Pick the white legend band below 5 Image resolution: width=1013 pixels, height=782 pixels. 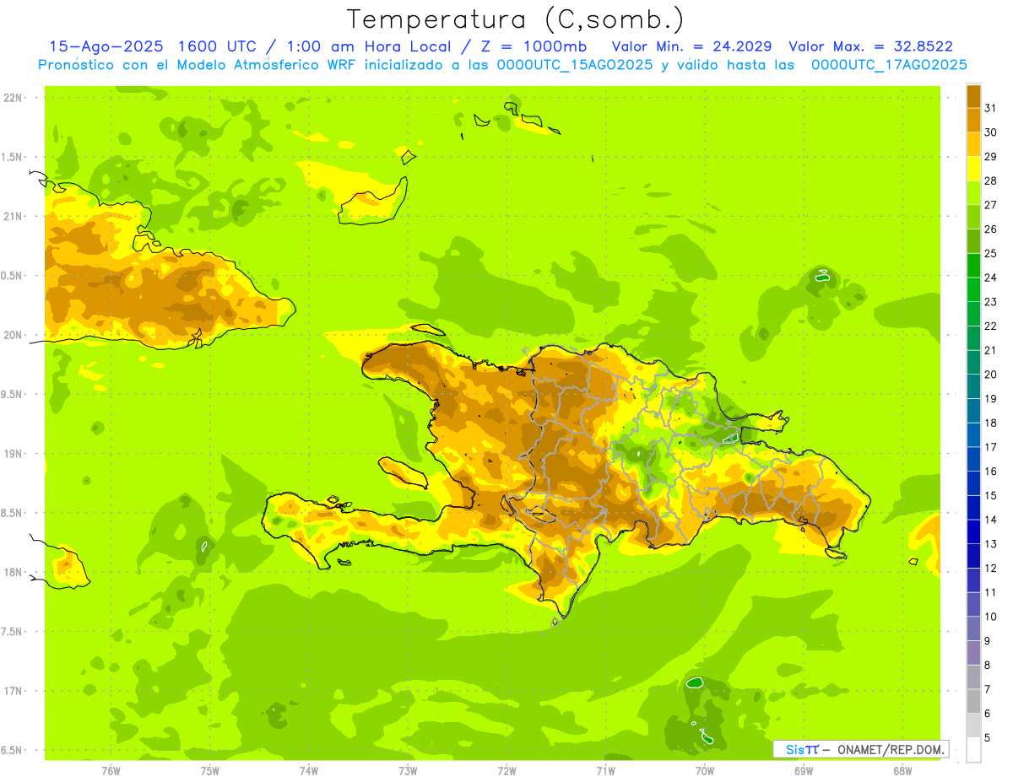coord(973,749)
